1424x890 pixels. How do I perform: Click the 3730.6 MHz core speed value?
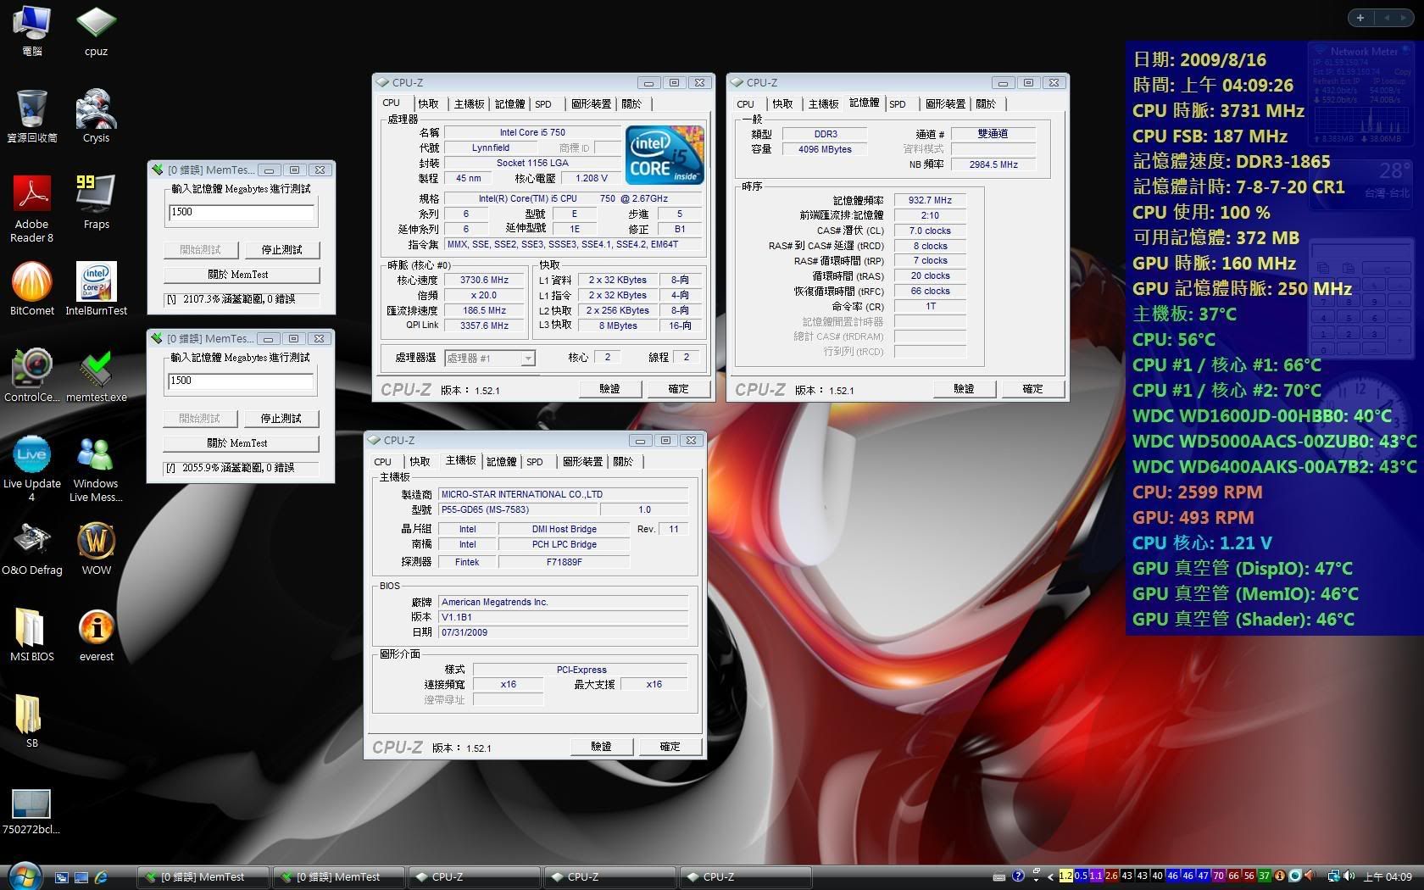(x=485, y=281)
